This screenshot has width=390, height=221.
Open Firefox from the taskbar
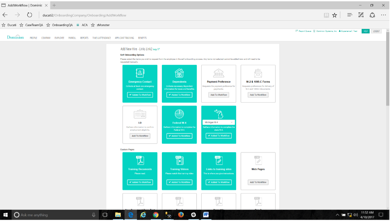point(181,215)
